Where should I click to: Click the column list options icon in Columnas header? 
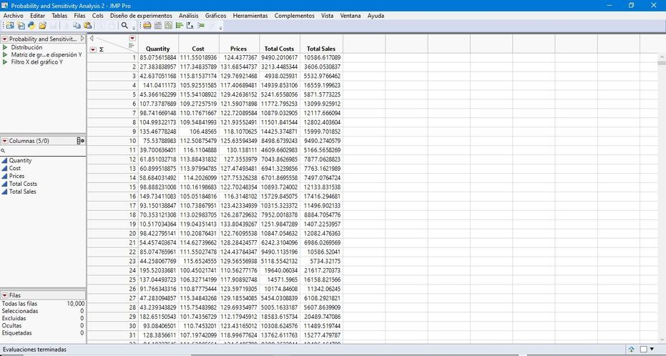click(x=81, y=141)
